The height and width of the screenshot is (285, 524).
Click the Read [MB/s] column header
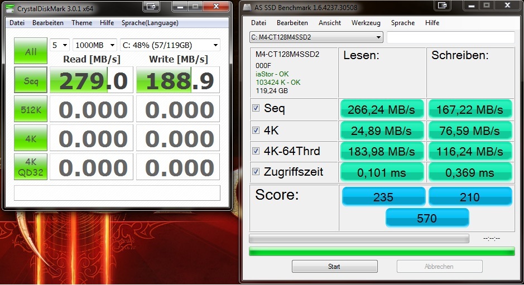tap(92, 59)
